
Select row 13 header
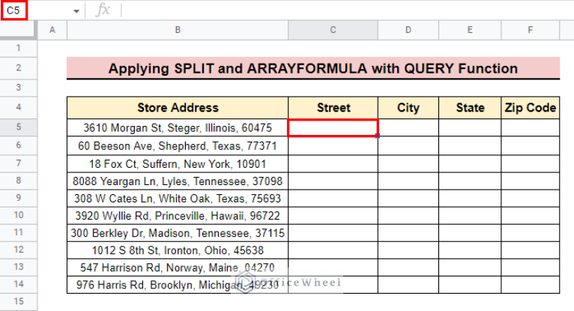click(x=18, y=267)
